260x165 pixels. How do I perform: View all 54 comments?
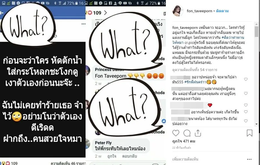coord(195,70)
